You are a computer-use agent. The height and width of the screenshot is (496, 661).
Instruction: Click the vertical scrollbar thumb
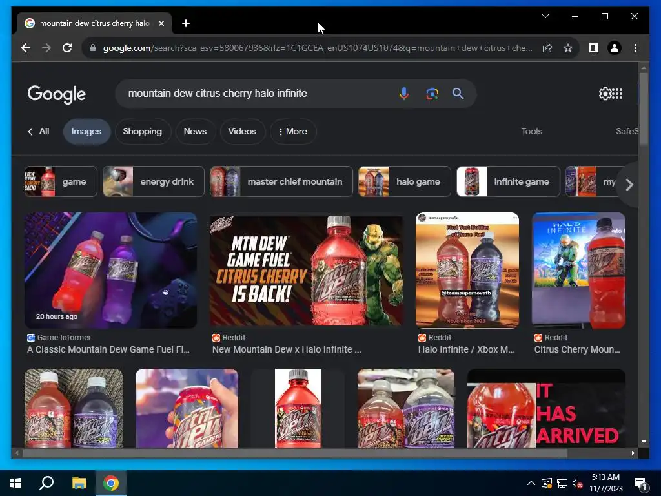click(644, 110)
